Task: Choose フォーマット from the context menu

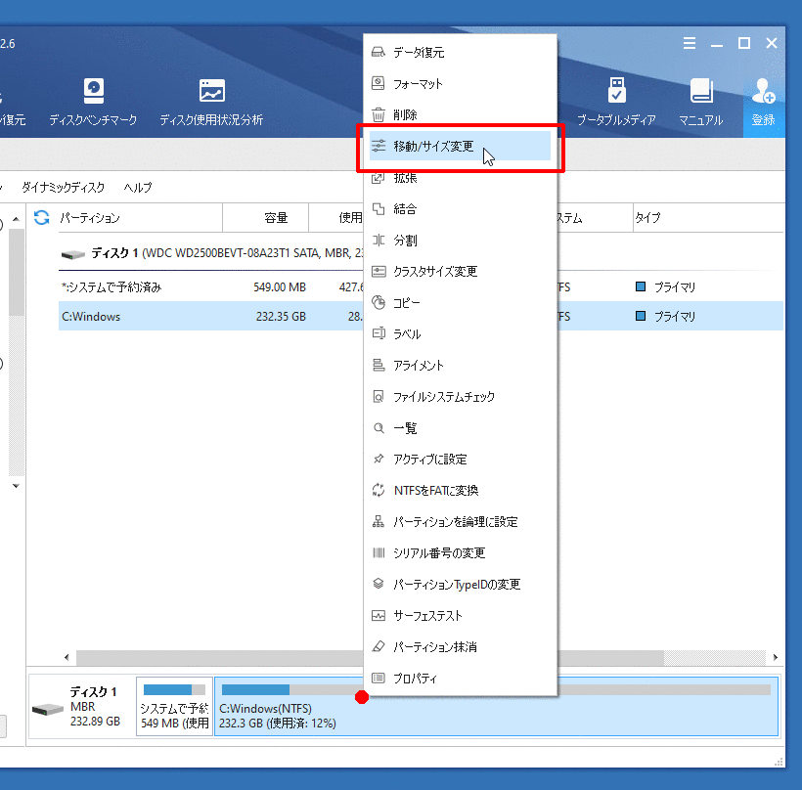Action: (x=418, y=84)
